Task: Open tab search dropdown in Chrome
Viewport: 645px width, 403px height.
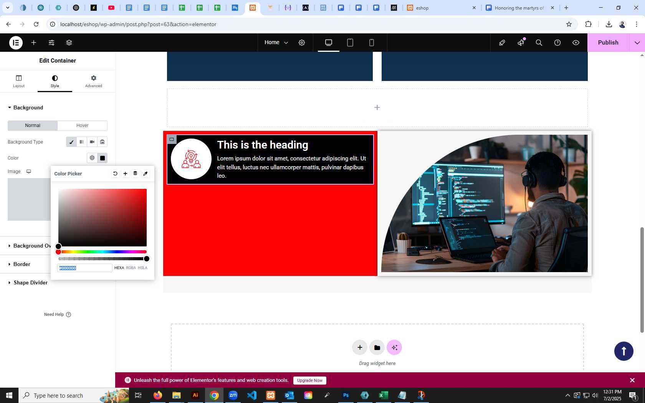Action: [x=7, y=8]
